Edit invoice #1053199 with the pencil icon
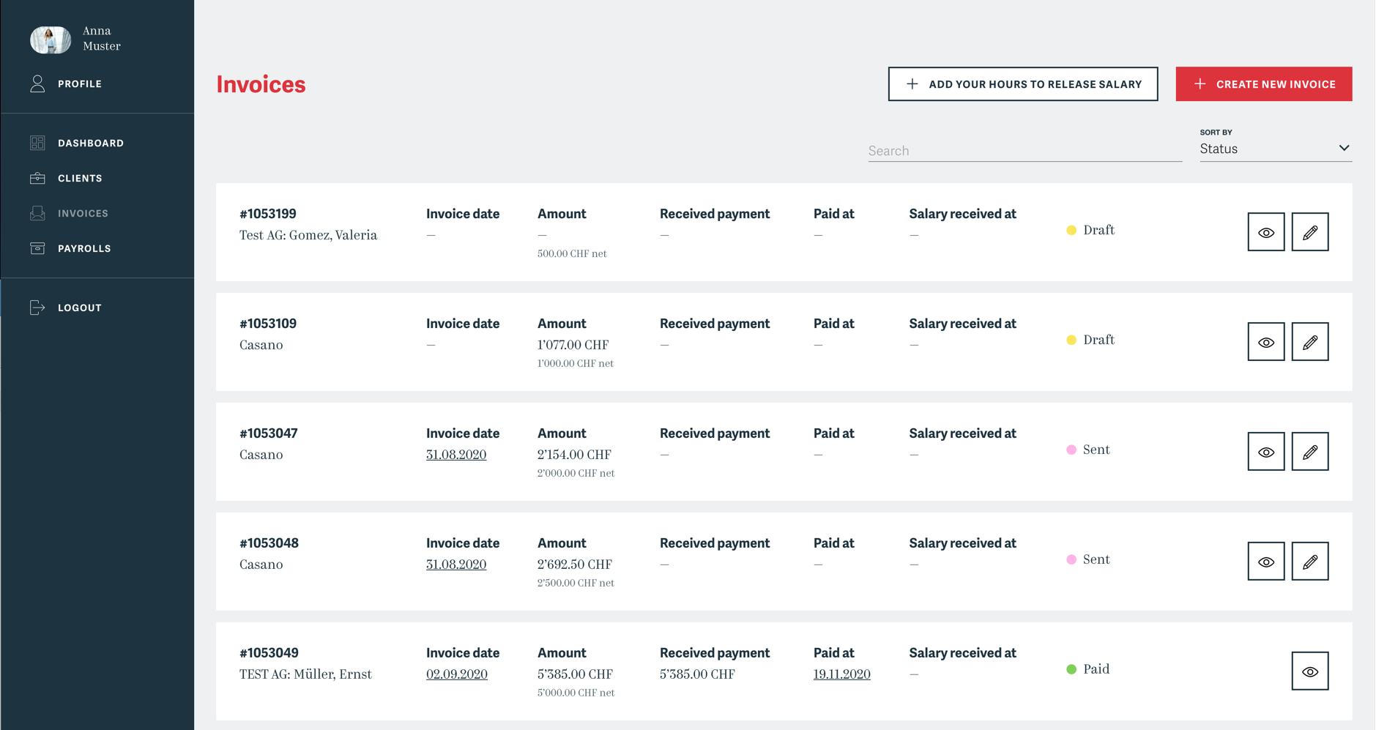This screenshot has height=730, width=1376. click(1310, 231)
